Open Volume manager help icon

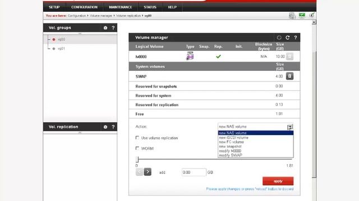(296, 37)
